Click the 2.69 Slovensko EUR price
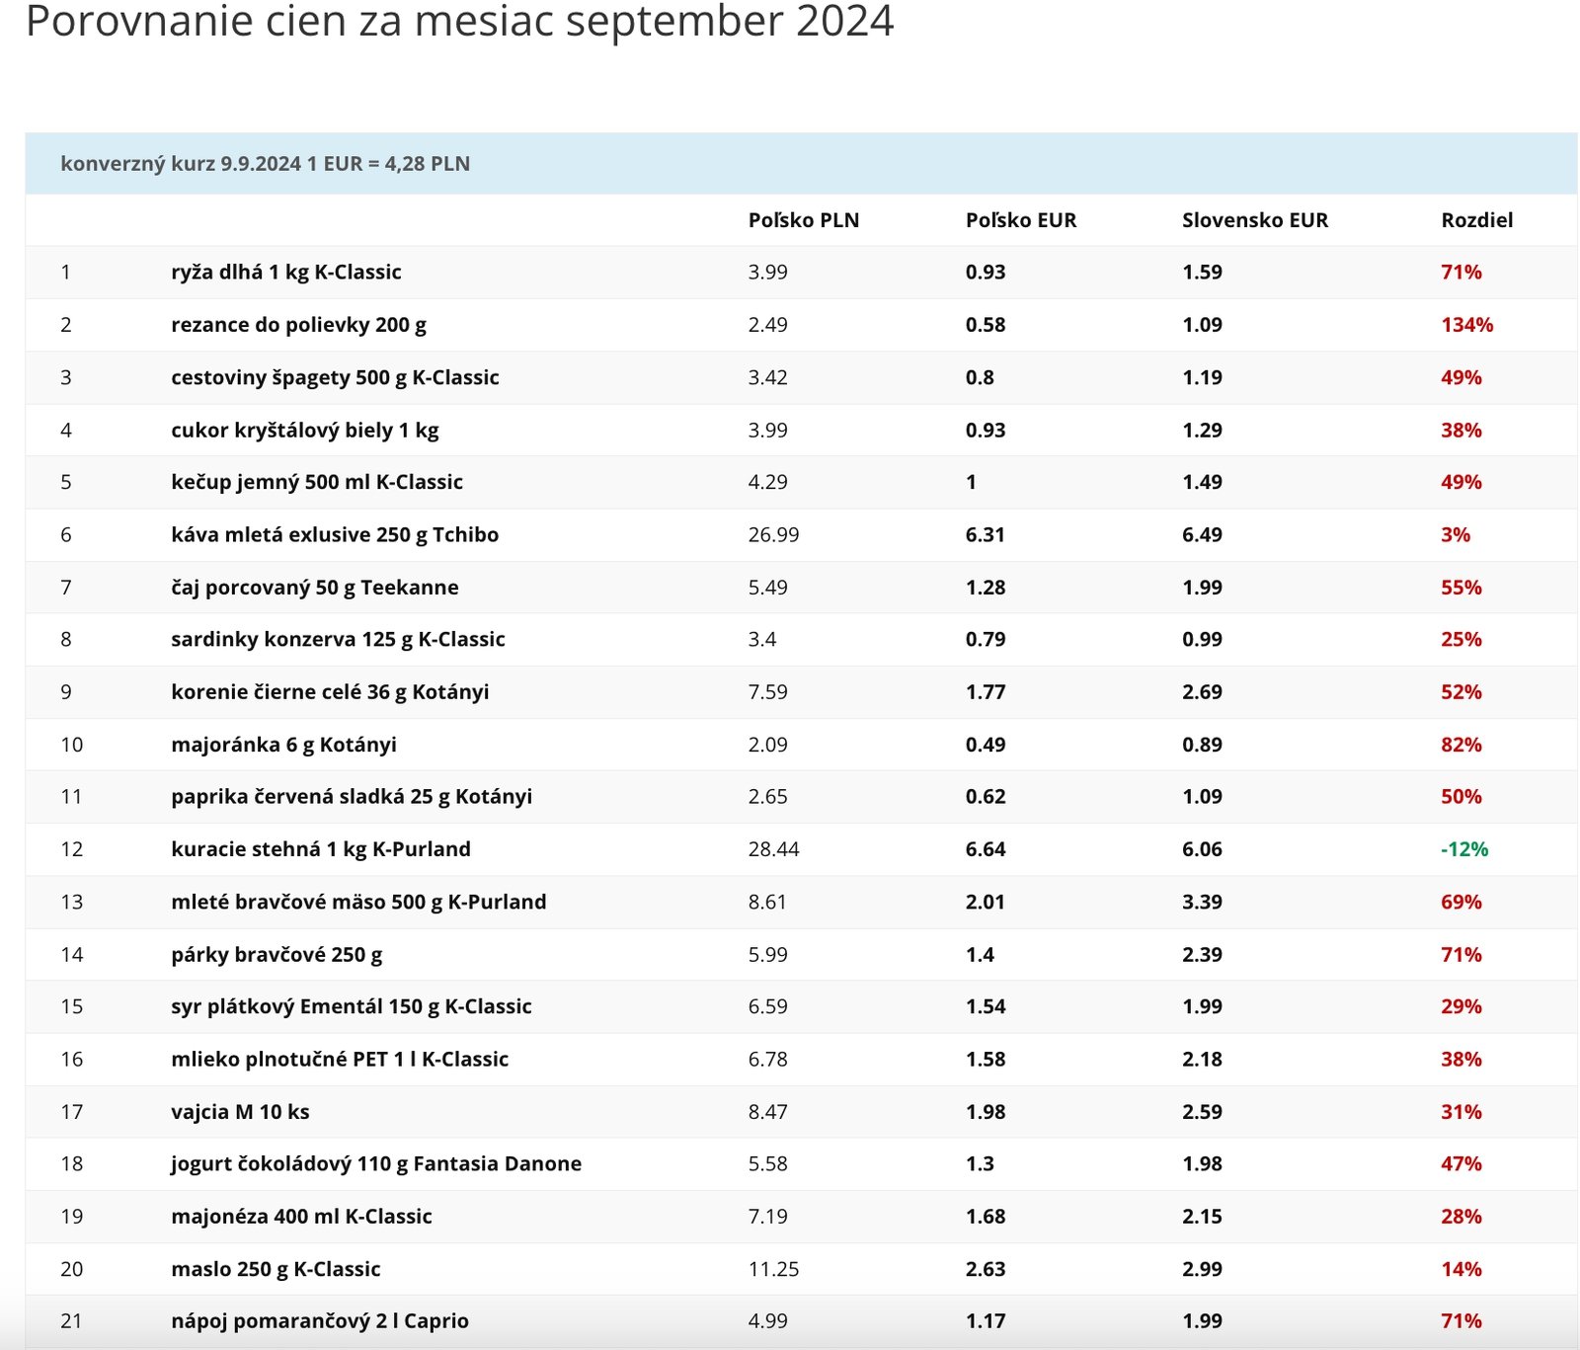This screenshot has height=1350, width=1580. tap(1202, 692)
